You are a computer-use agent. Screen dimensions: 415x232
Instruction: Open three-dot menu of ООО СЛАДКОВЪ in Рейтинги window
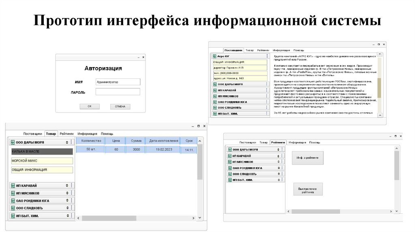tap(282, 174)
